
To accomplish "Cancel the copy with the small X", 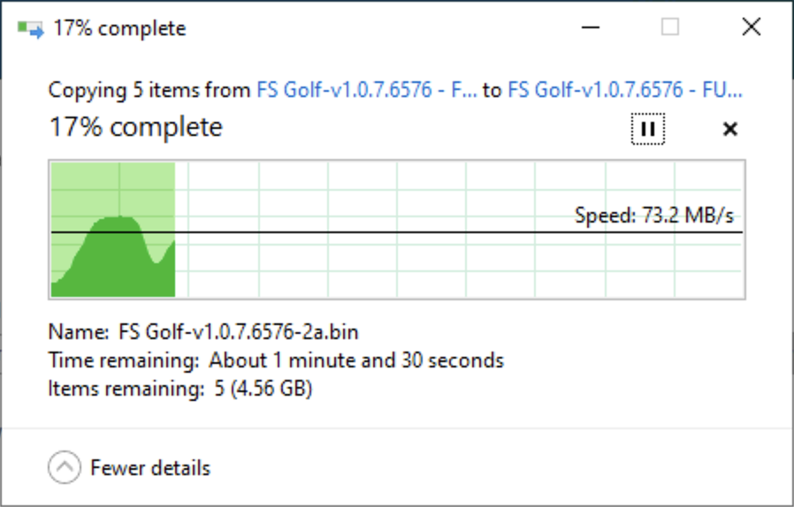I will 729,129.
